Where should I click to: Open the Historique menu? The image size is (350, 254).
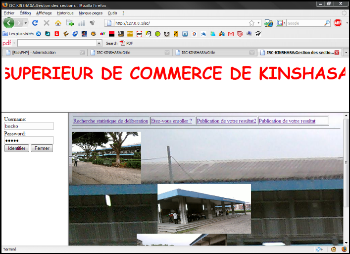(65, 13)
